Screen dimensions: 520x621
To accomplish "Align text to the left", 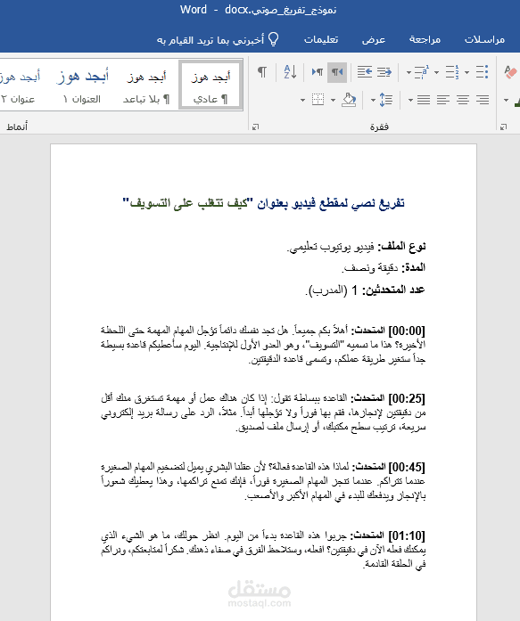I will (x=443, y=100).
